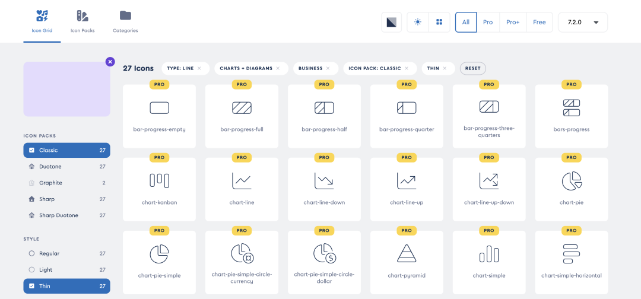Uncheck the Thin style option
This screenshot has height=299, width=641.
(x=66, y=286)
